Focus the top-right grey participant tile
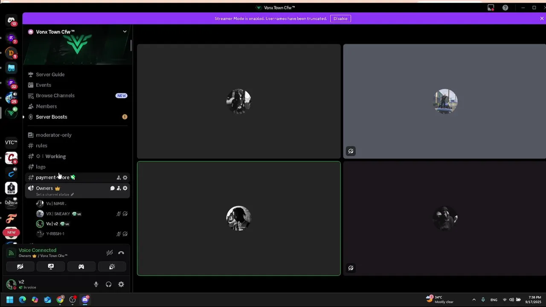 pos(444,101)
